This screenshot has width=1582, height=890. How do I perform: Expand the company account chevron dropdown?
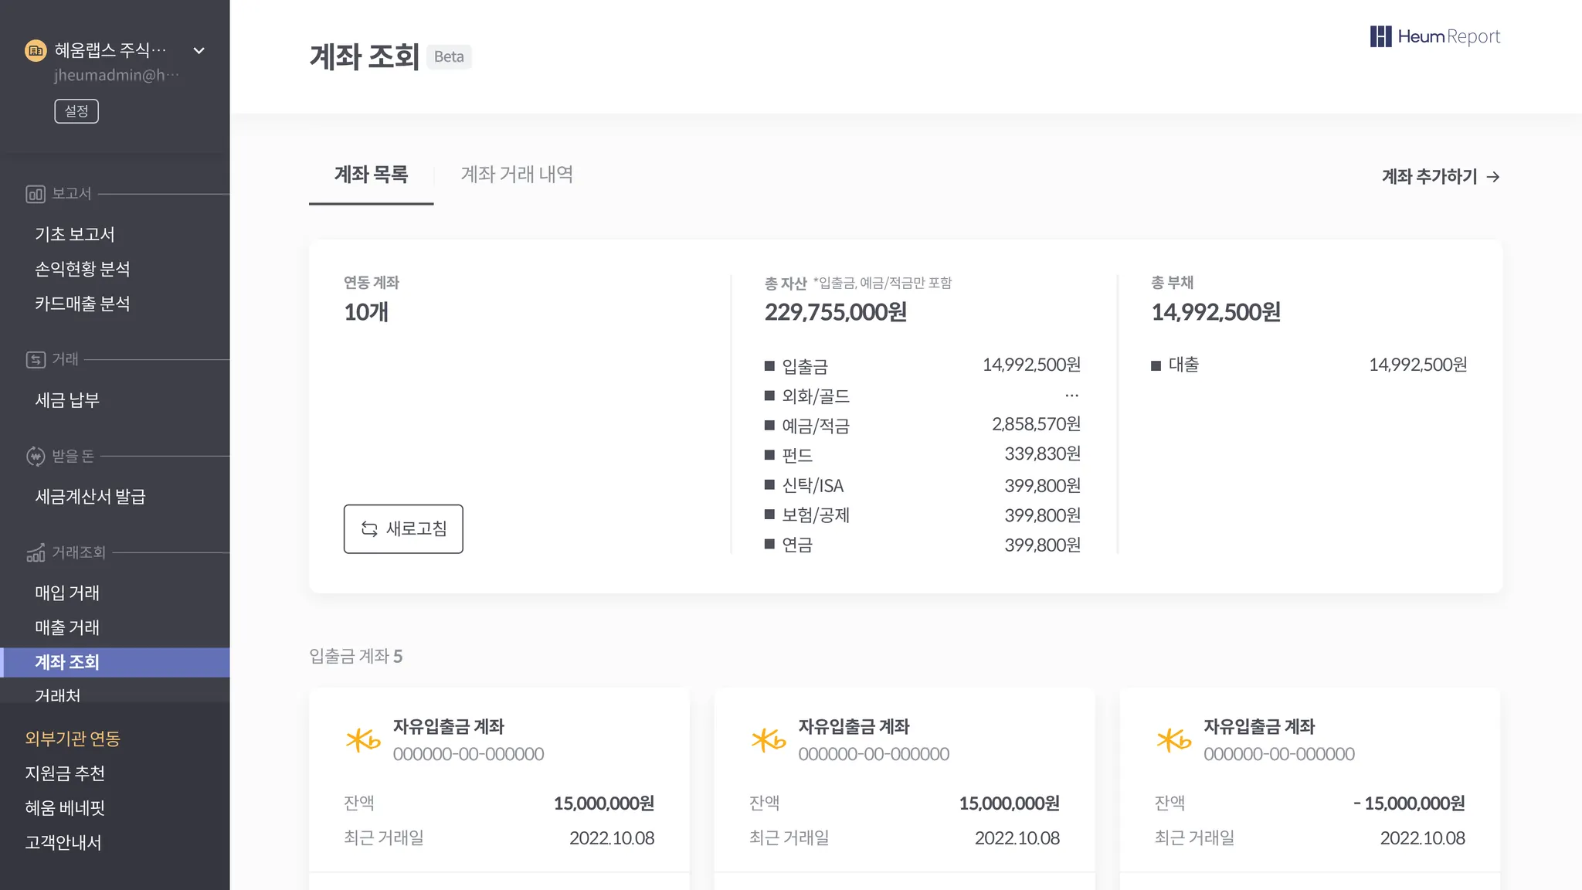point(199,51)
